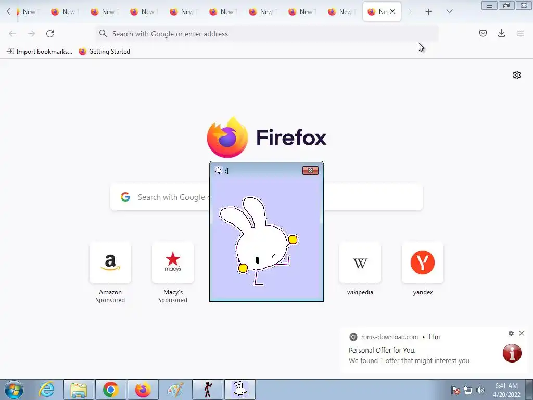
Task: Open the Paint palette taskbar icon
Action: click(175, 390)
